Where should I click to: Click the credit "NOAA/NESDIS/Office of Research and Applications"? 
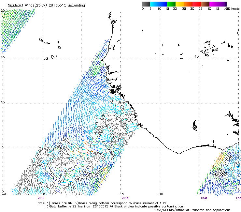coord(192,210)
